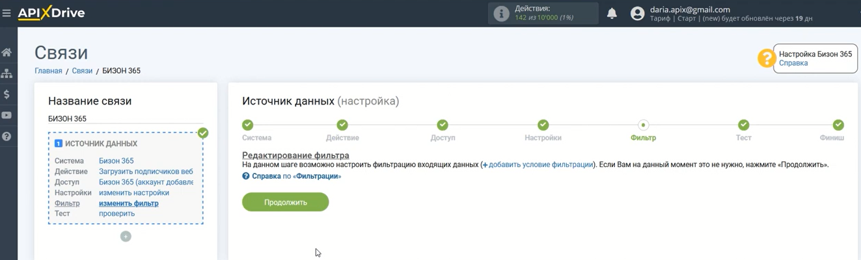The width and height of the screenshot is (861, 260).
Task: Click the БИЗОН 365 breadcrumb text
Action: pos(122,71)
